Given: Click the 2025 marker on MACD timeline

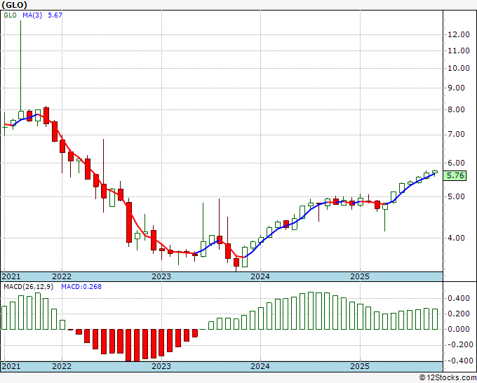Looking at the screenshot, I should [360, 366].
